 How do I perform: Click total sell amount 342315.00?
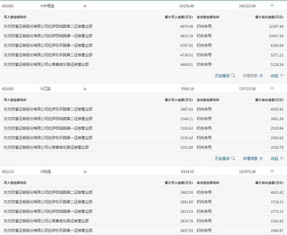(x=247, y=6)
